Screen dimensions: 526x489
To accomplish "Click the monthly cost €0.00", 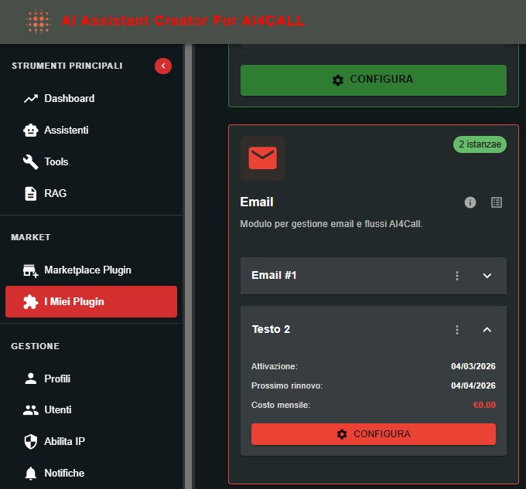I will 484,405.
